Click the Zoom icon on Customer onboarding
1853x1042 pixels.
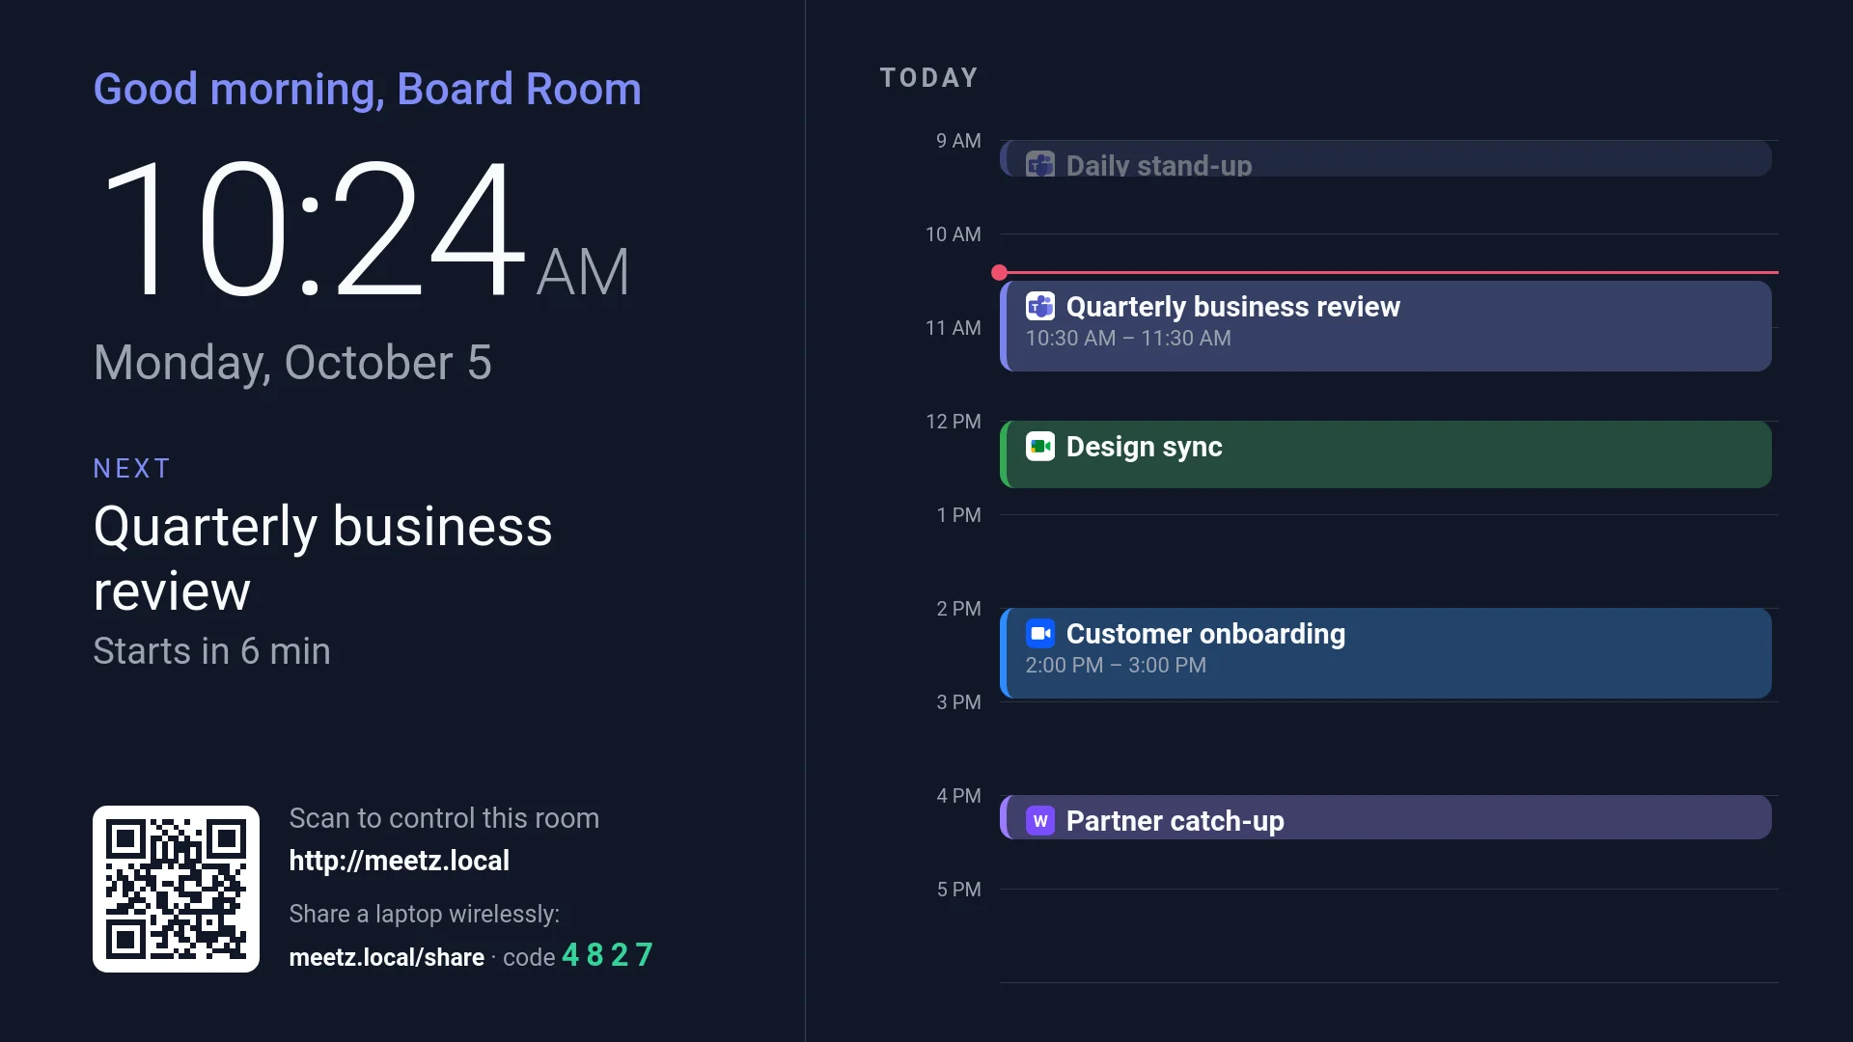pos(1039,633)
